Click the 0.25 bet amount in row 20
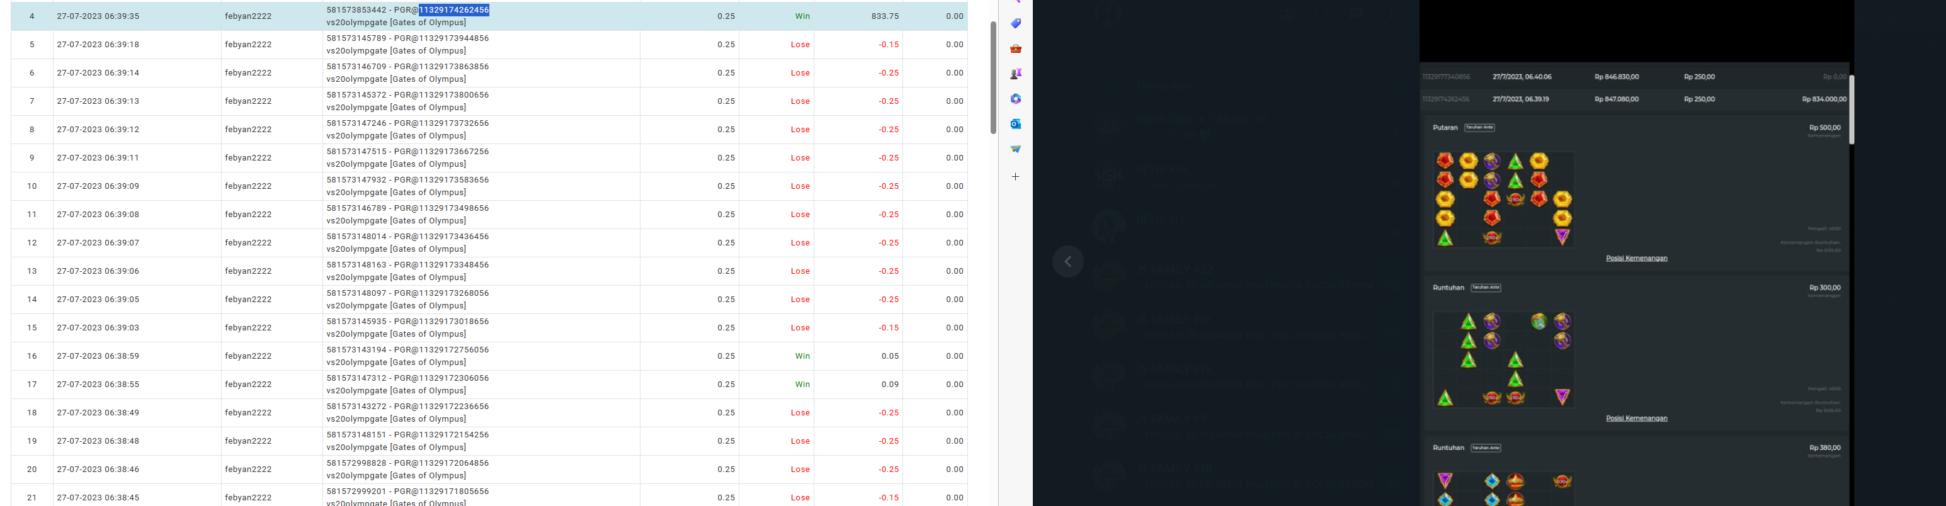The height and width of the screenshot is (506, 1946). (x=726, y=469)
